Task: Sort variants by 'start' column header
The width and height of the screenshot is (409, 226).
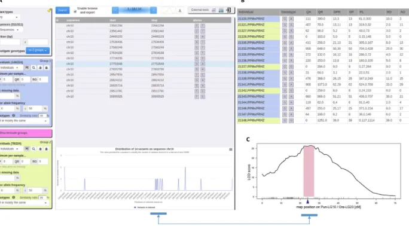Action: tap(112, 20)
